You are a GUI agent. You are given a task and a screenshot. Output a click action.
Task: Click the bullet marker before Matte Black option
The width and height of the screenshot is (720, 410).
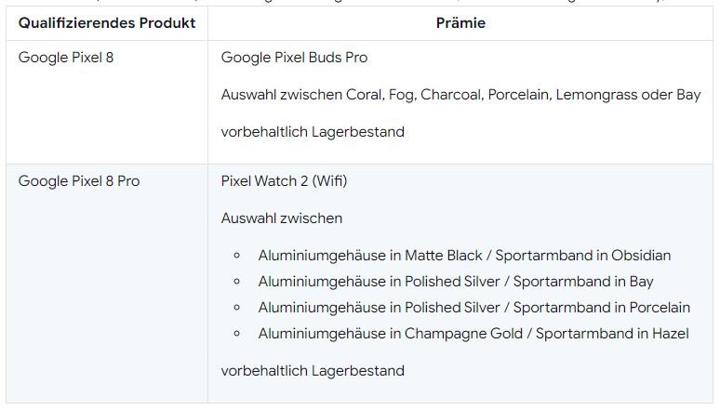point(237,256)
